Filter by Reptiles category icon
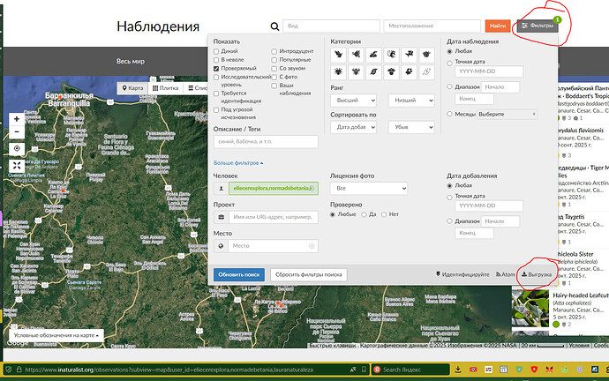The image size is (609, 381). click(373, 55)
